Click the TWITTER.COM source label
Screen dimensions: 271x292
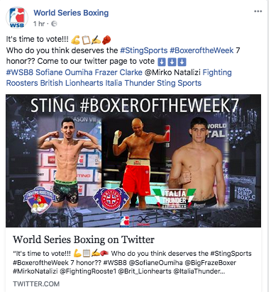(36, 283)
